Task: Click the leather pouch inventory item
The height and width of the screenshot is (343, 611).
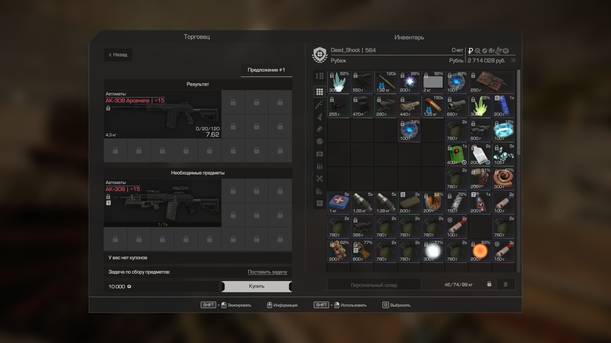Action: [491, 82]
